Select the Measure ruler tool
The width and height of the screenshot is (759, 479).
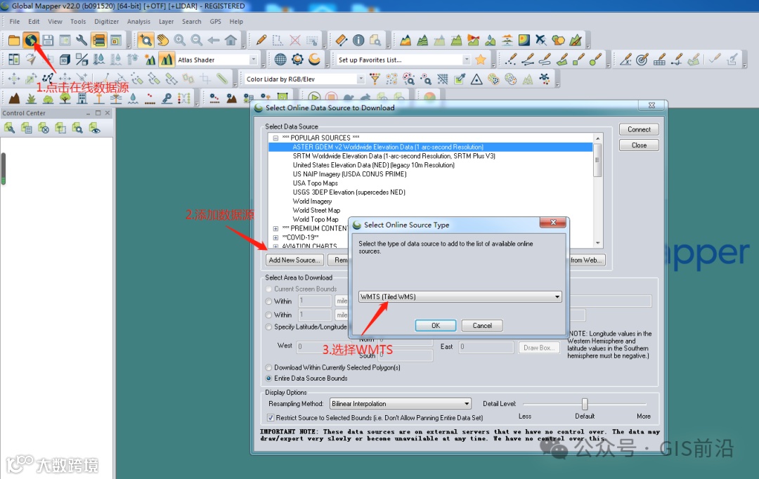pos(341,40)
